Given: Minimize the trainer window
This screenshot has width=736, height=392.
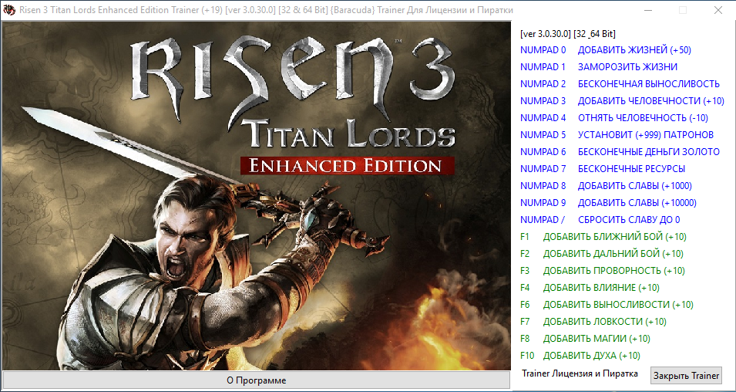Looking at the screenshot, I should tap(648, 10).
